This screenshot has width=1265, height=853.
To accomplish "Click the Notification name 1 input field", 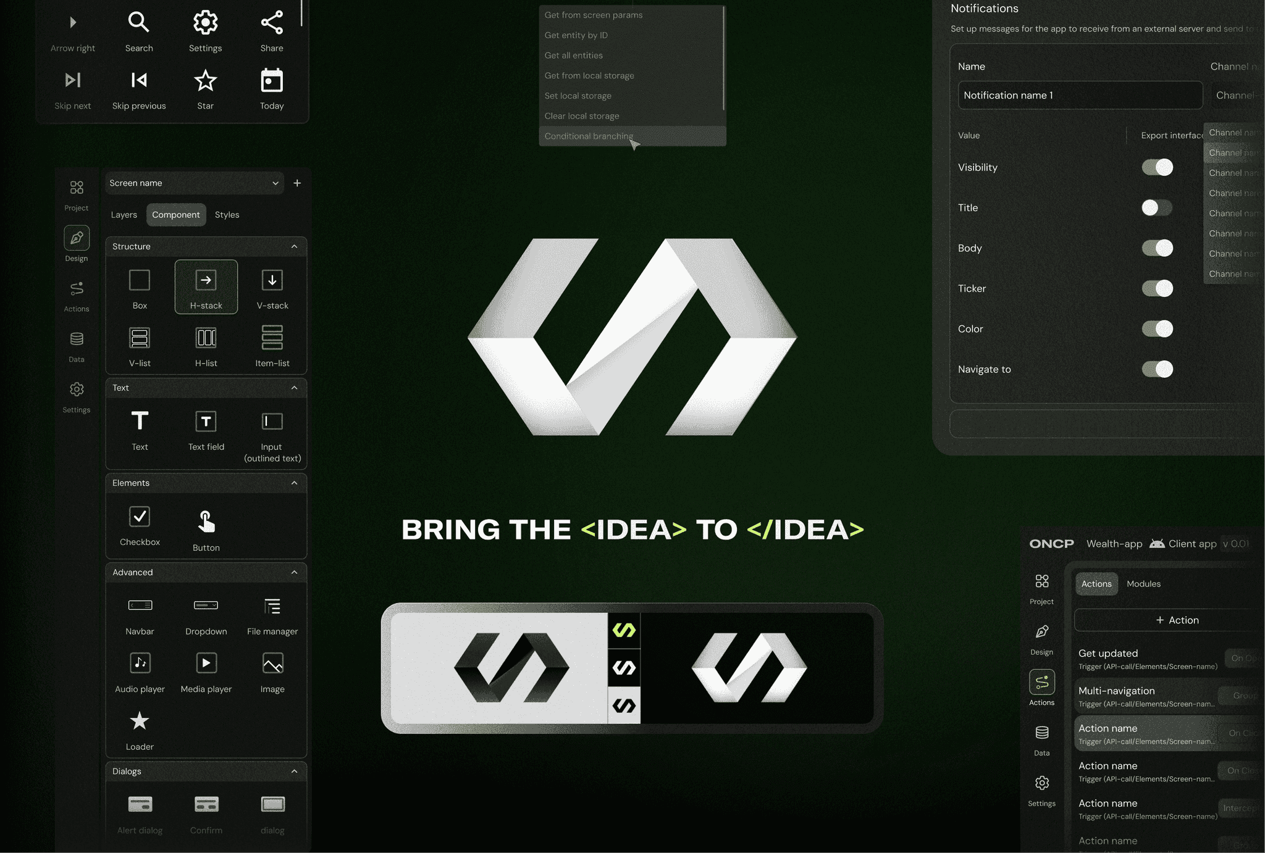I will click(x=1080, y=95).
